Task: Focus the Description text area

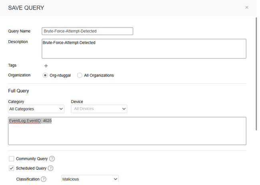Action: click(144, 49)
